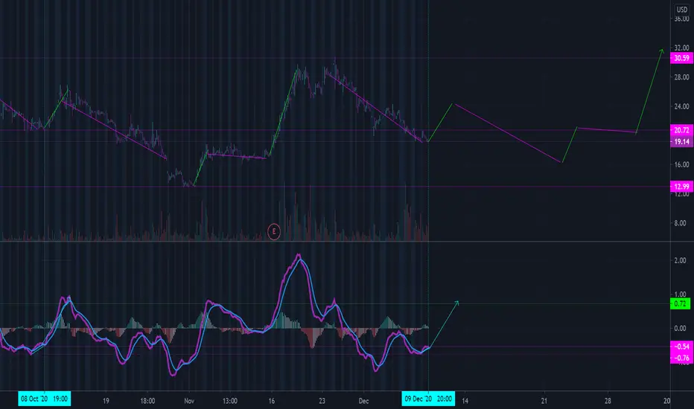The width and height of the screenshot is (694, 409).
Task: Select the 19.14 current price label
Action: point(681,141)
